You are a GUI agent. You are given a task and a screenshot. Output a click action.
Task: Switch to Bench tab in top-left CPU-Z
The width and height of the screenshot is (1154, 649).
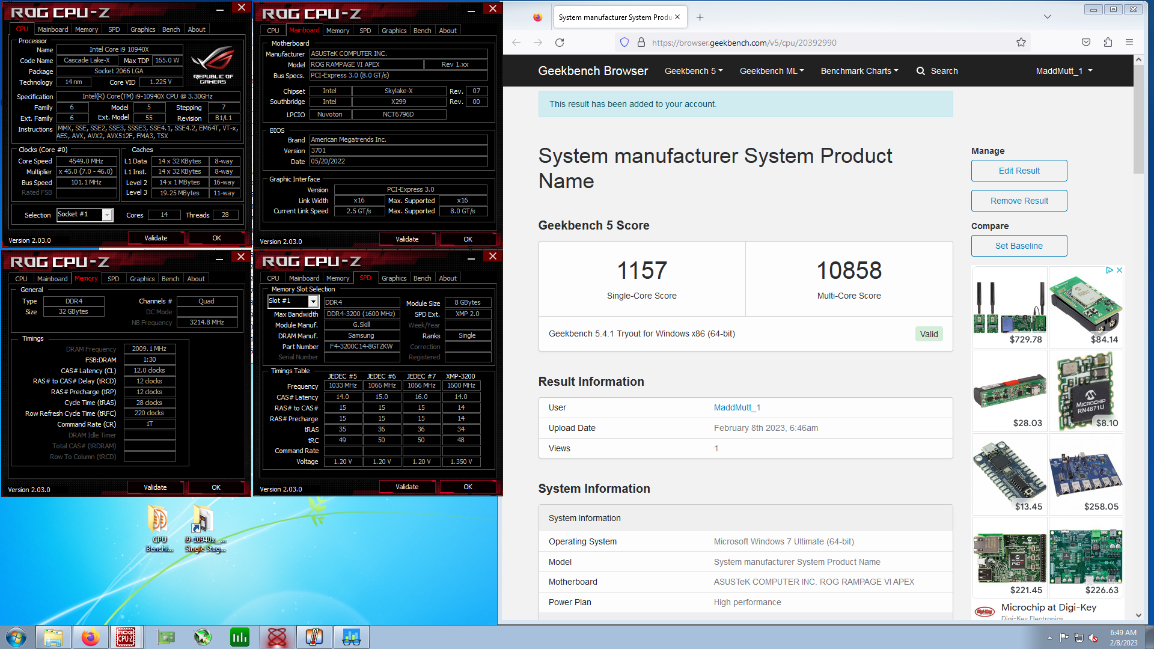coord(171,29)
